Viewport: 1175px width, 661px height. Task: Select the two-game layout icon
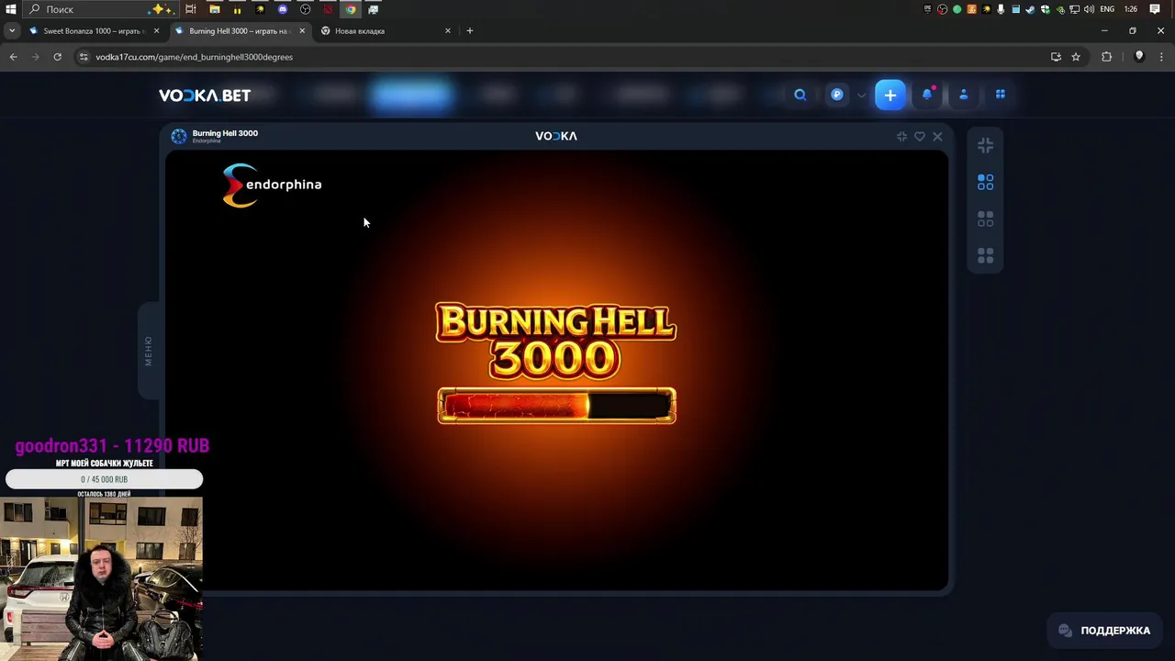[x=985, y=219]
